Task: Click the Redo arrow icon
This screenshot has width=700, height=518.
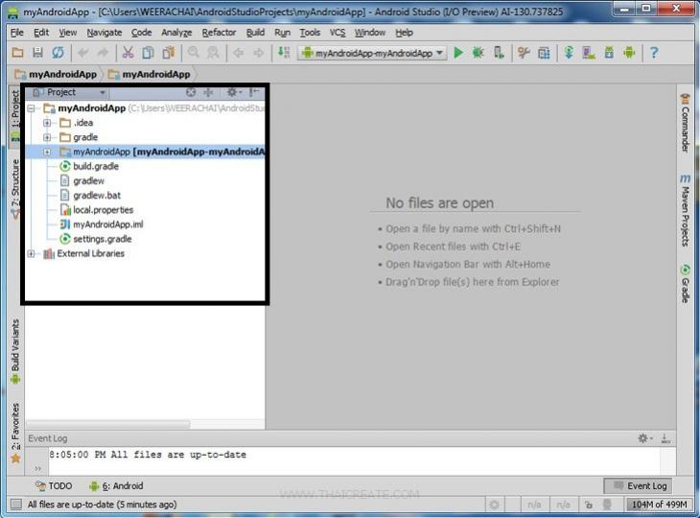Action: pos(103,53)
